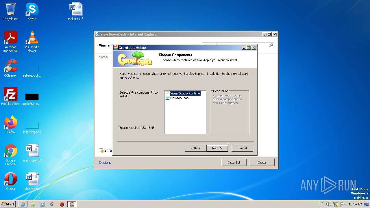Select the billgiving.png desktop file
The image size is (370, 208).
[32, 127]
